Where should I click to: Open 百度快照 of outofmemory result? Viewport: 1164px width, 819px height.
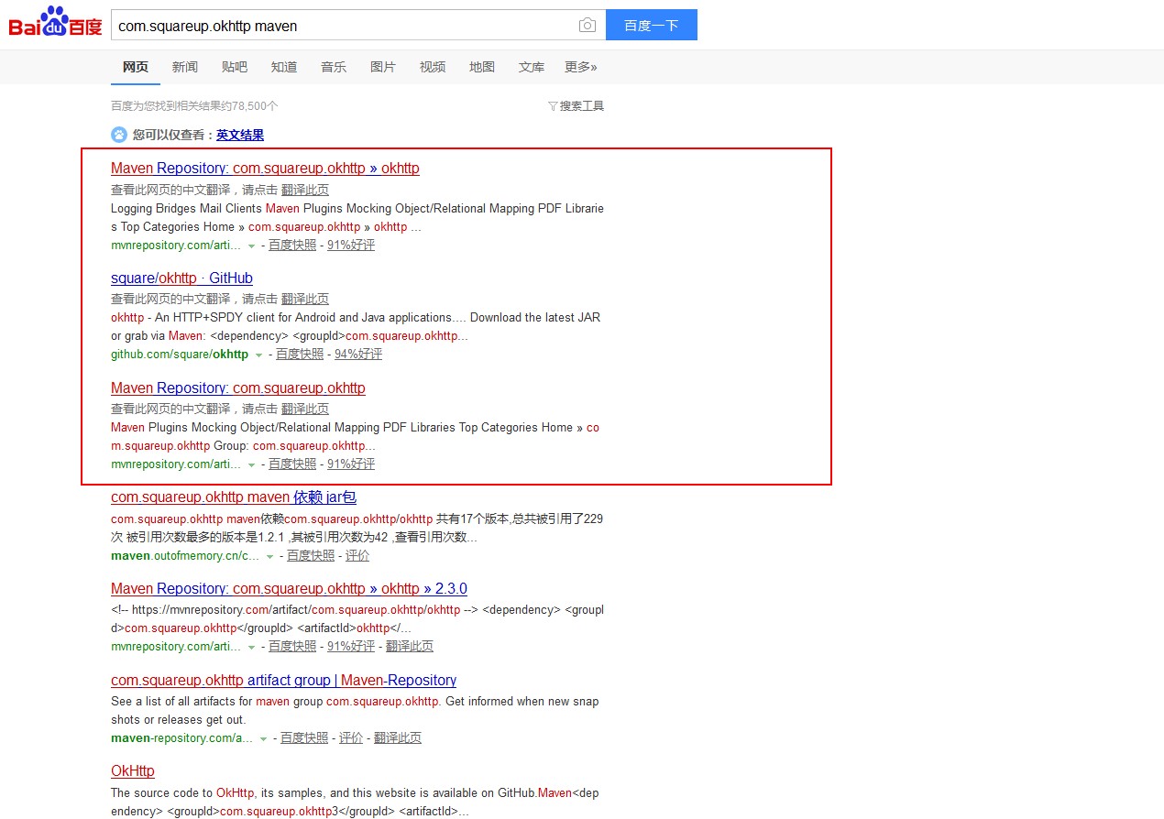tap(311, 555)
